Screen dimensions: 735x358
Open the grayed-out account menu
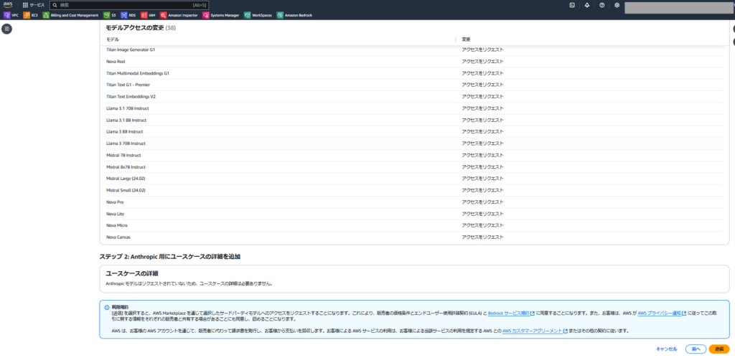point(679,7)
